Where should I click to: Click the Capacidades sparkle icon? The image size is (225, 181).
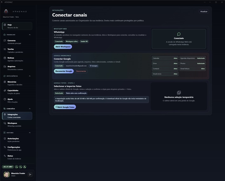tap(5, 90)
